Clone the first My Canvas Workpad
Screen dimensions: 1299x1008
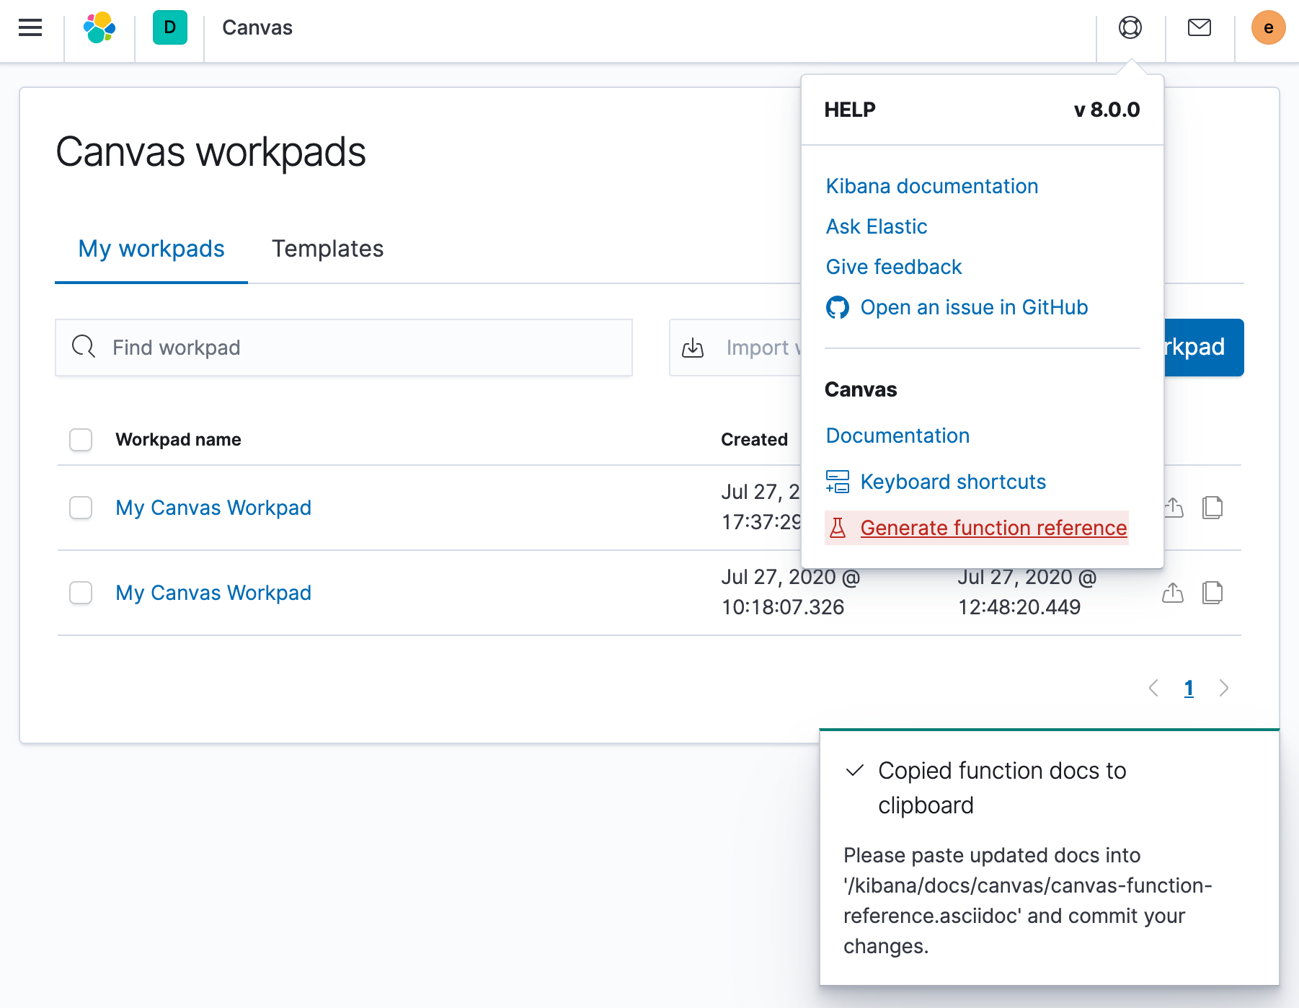[1212, 508]
